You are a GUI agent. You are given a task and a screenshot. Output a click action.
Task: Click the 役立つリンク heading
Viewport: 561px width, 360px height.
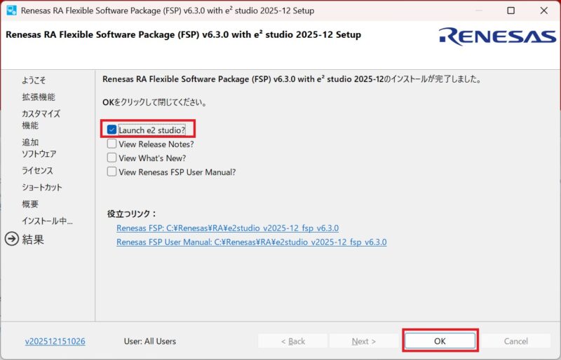pos(132,214)
